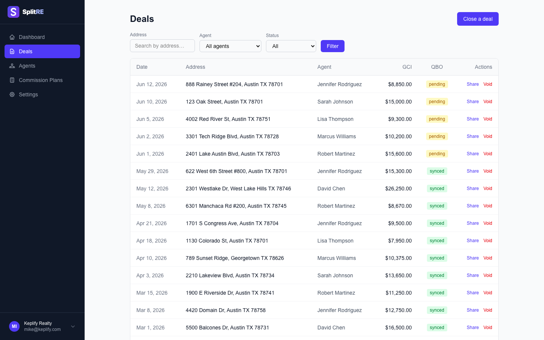Share the 4002 Red River St deal
This screenshot has width=544, height=340.
473,119
